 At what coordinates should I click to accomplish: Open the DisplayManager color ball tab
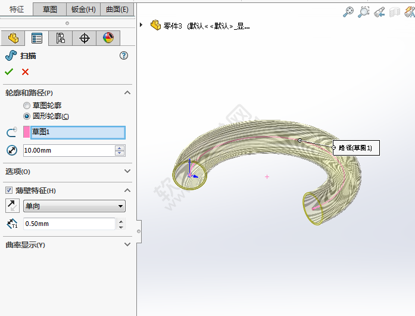coord(108,38)
